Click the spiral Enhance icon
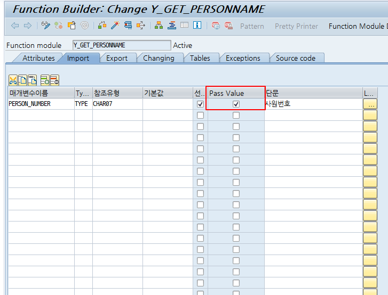388x295 pixels. click(85, 26)
